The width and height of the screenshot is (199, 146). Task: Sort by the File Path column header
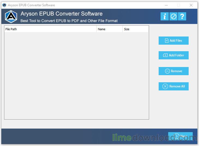click(50, 29)
